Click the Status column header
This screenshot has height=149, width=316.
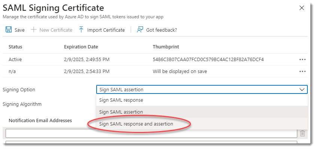(x=15, y=47)
